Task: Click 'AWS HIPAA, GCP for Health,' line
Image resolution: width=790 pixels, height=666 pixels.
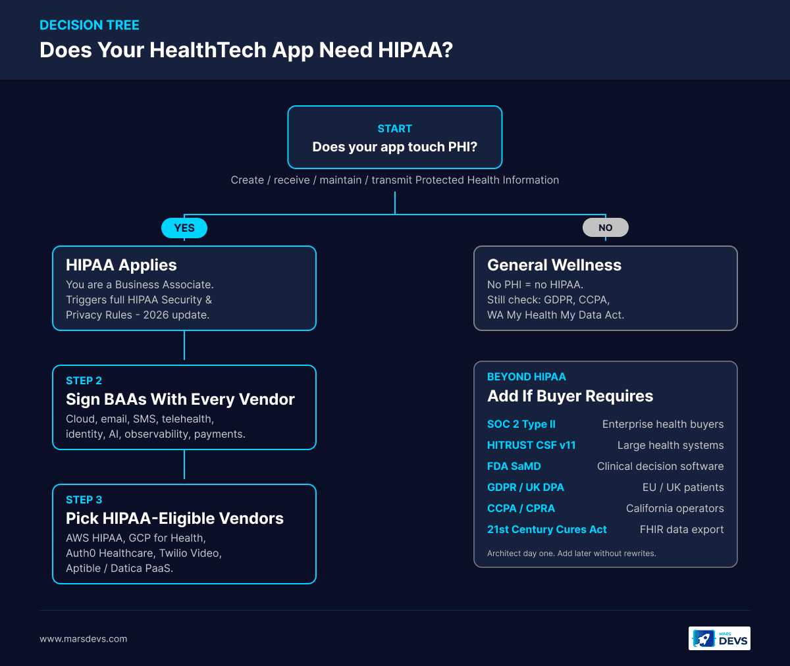Action: pos(136,538)
